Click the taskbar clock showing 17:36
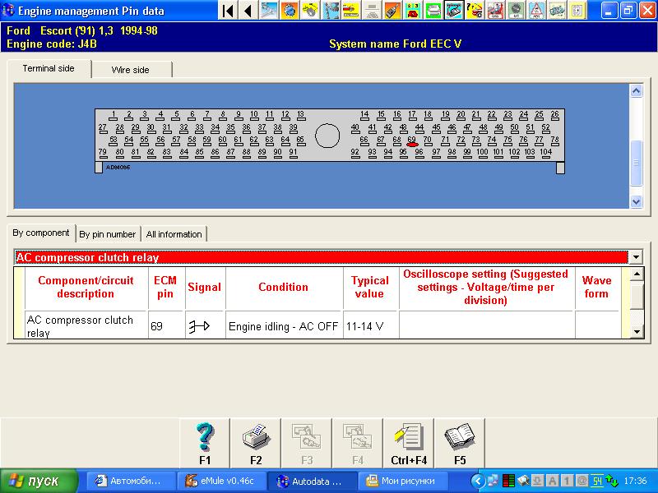Viewport: 658px width, 493px height. (635, 481)
